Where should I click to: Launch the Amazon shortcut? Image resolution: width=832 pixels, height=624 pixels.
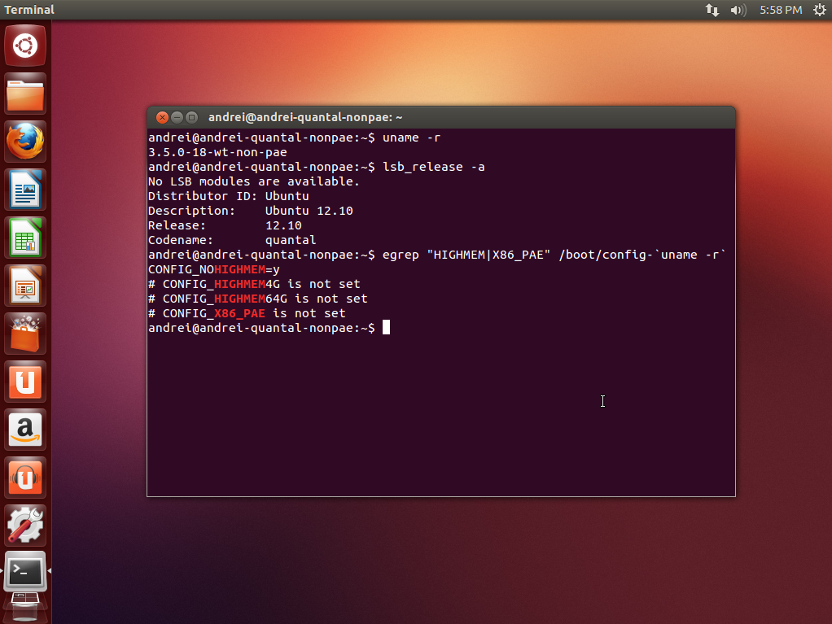click(24, 428)
